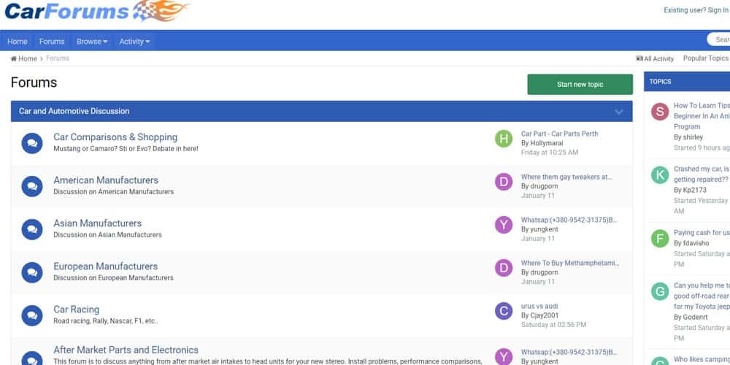
Task: Open 'urus vs audi' latest topic
Action: pos(539,306)
